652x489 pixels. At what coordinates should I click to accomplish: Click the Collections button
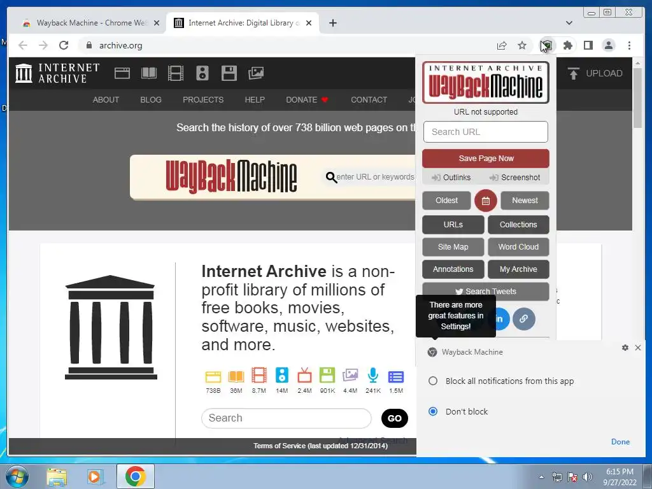click(x=518, y=225)
